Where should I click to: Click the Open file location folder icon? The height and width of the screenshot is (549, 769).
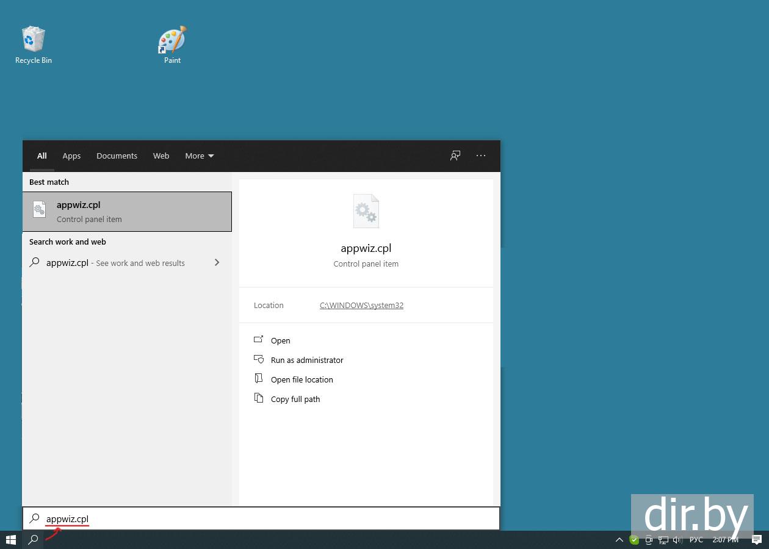259,379
